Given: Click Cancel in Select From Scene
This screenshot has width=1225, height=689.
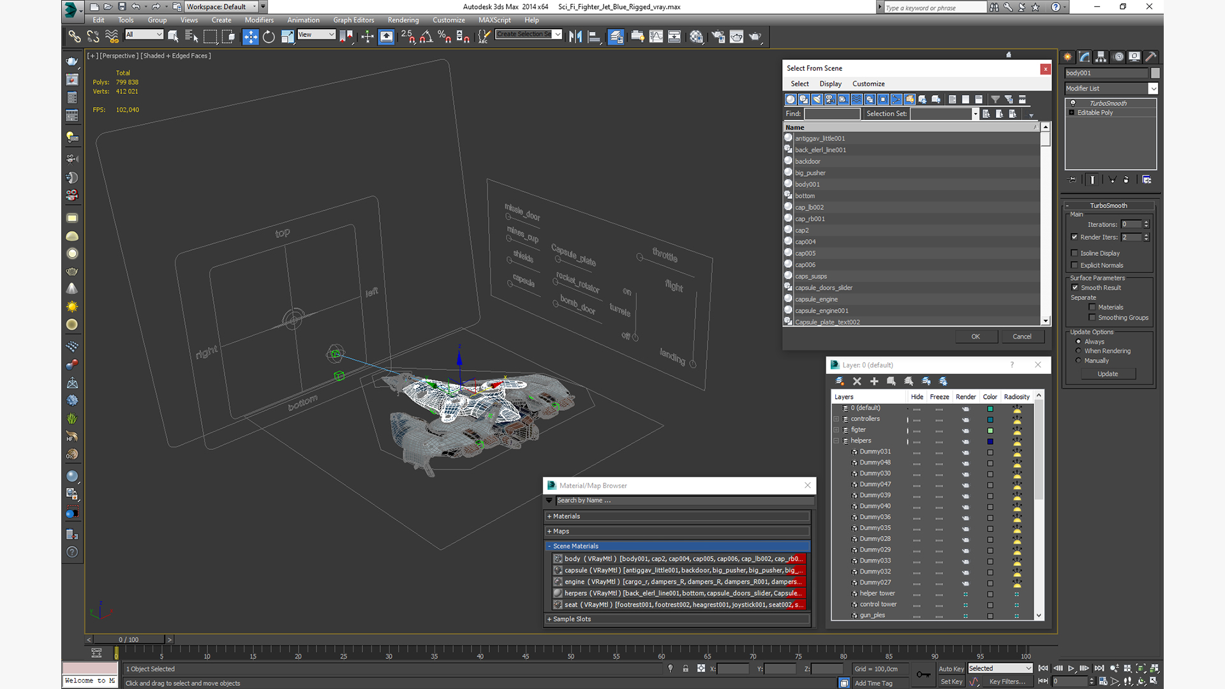Looking at the screenshot, I should 1022,337.
